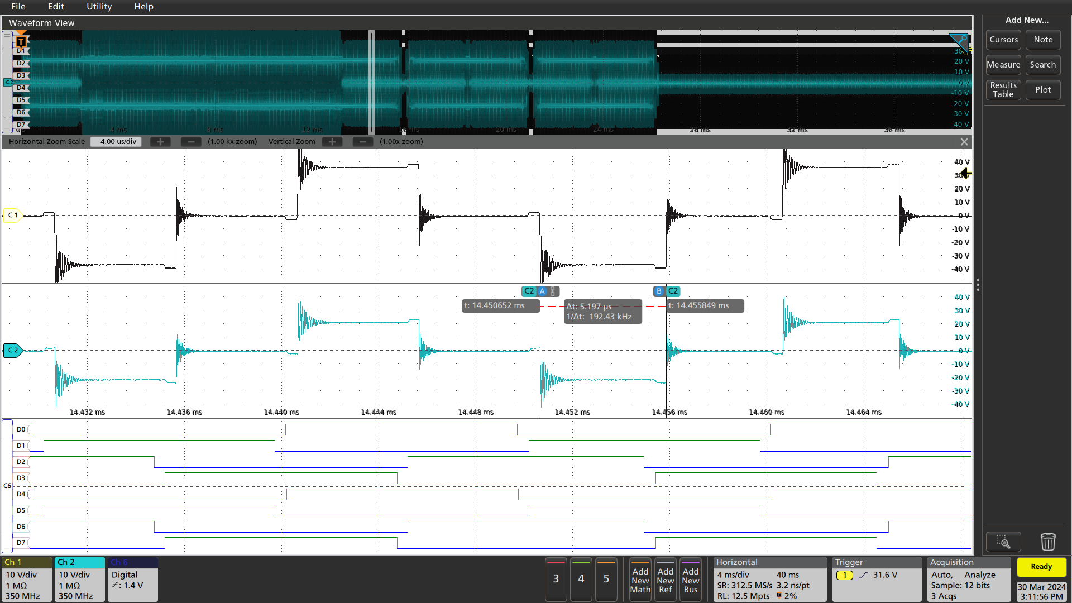Select the Utility menu item

[100, 7]
